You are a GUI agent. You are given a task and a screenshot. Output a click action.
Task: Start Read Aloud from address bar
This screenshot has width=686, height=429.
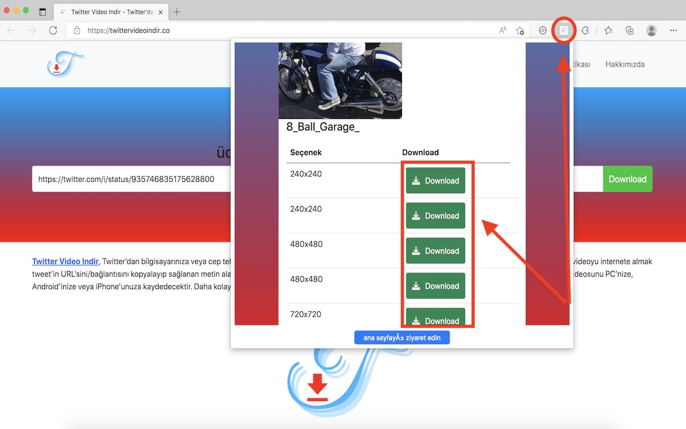coord(503,31)
